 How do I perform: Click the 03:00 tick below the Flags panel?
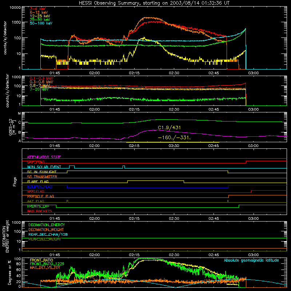253,219
